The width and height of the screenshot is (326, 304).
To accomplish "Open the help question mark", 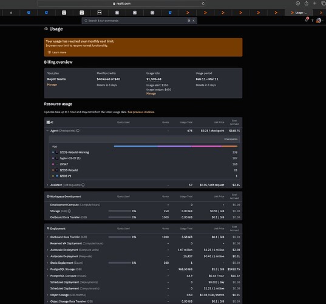I will [312, 21].
